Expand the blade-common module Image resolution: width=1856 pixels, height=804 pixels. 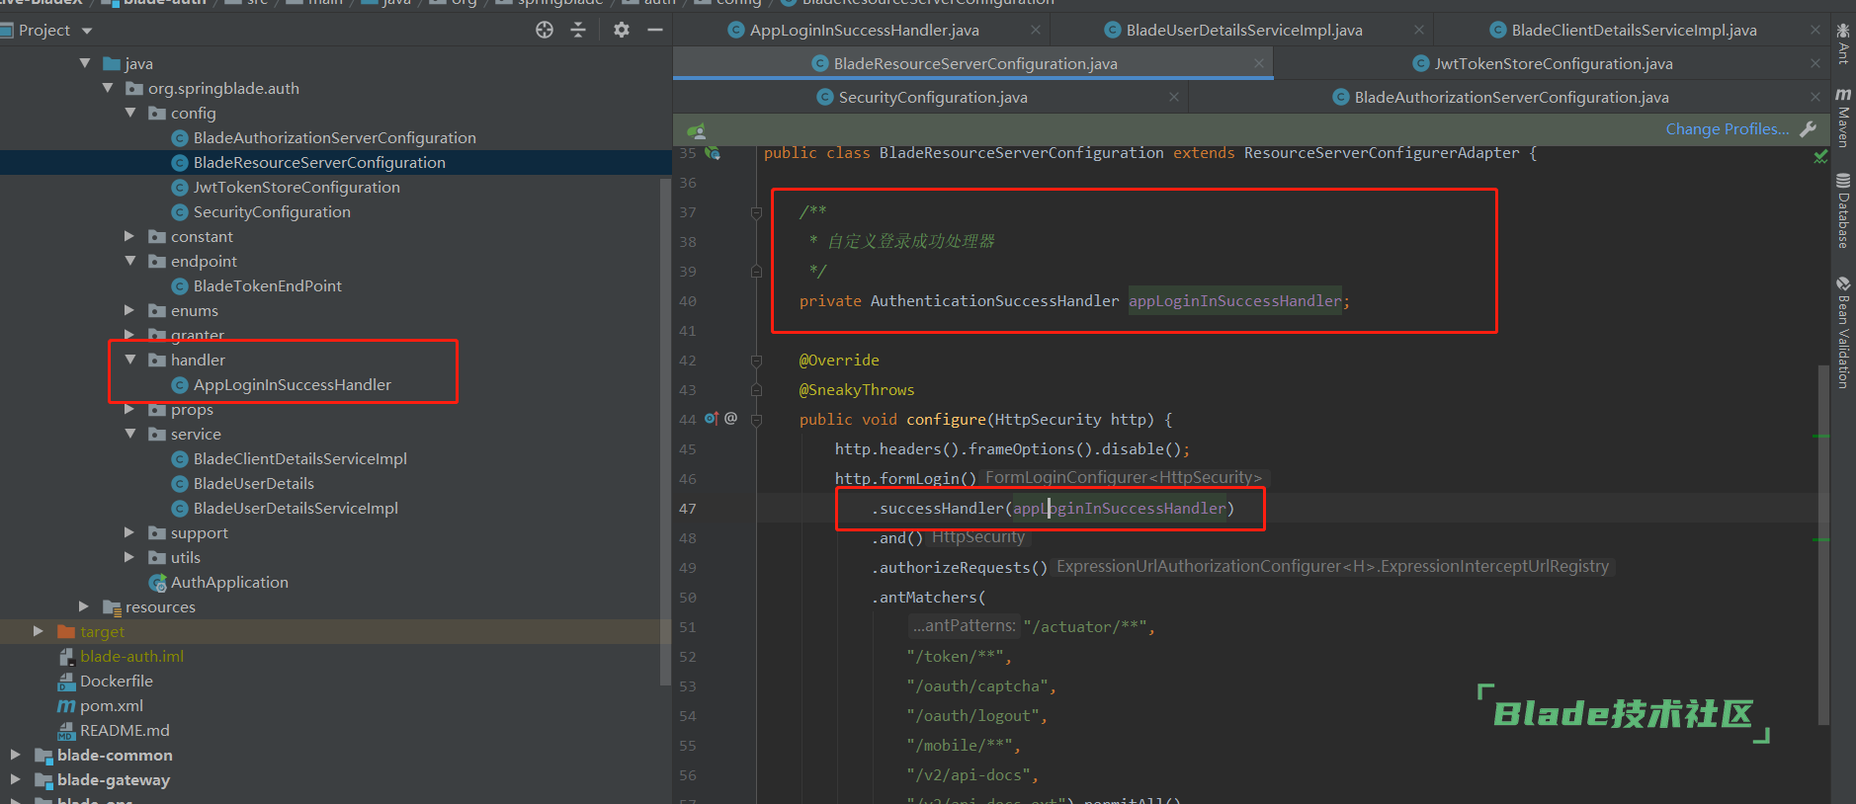click(16, 755)
